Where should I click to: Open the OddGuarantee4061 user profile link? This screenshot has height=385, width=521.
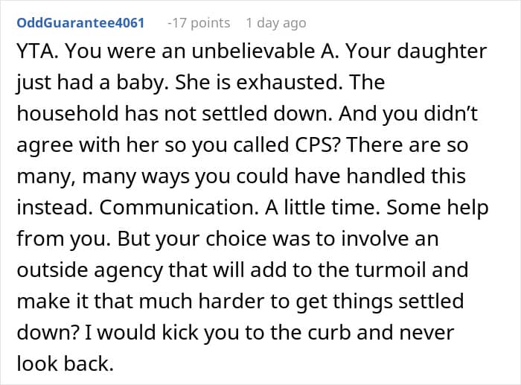tap(80, 23)
